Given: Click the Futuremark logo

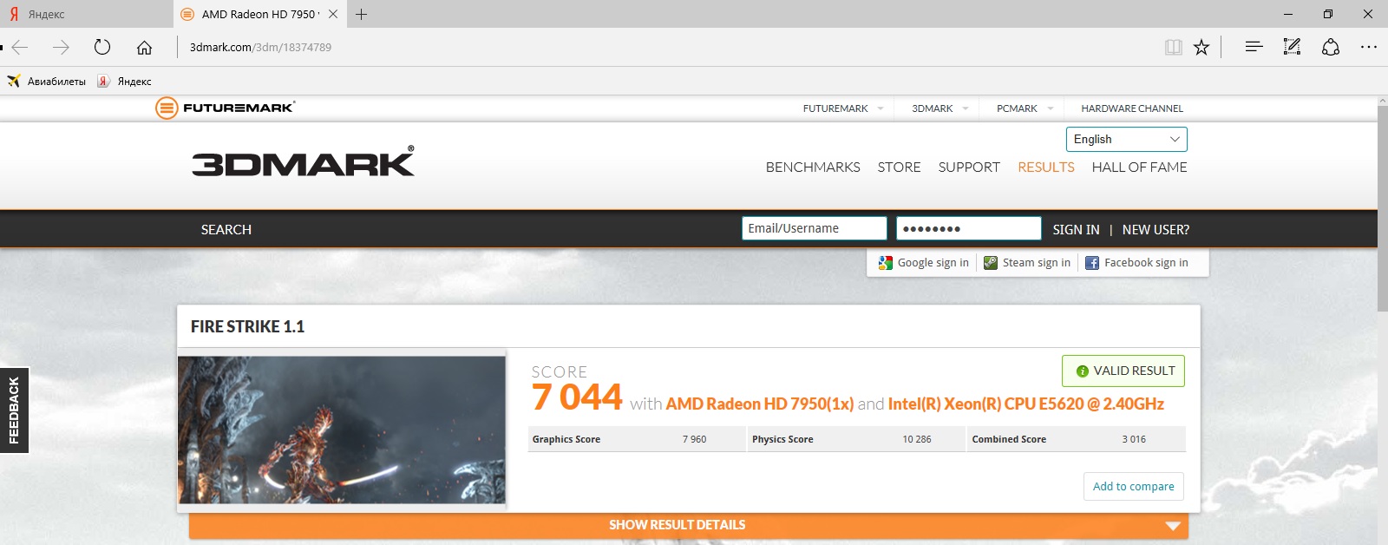Looking at the screenshot, I should point(225,108).
